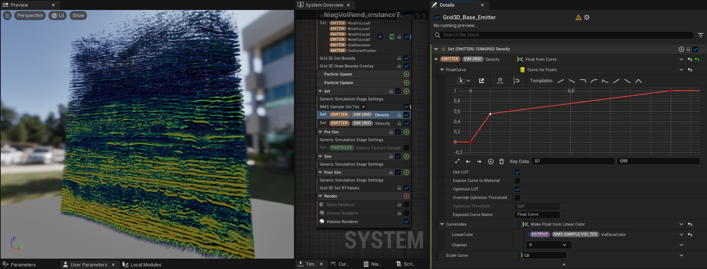
Task: Toggle Grid 3D Set RTValues module checkbox
Action: coord(406,188)
